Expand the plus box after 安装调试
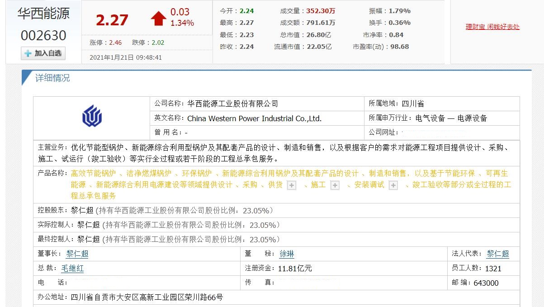Screen dimensions: 544x307 393,185
